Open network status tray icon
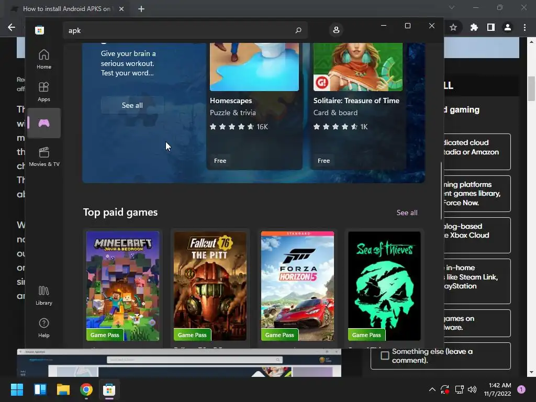 pos(460,389)
